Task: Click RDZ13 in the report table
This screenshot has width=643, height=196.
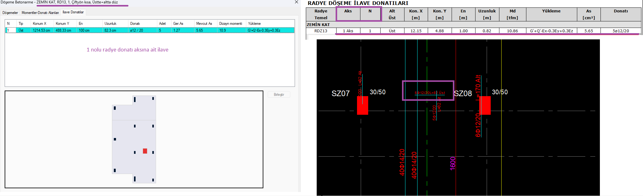Action: tap(321, 31)
